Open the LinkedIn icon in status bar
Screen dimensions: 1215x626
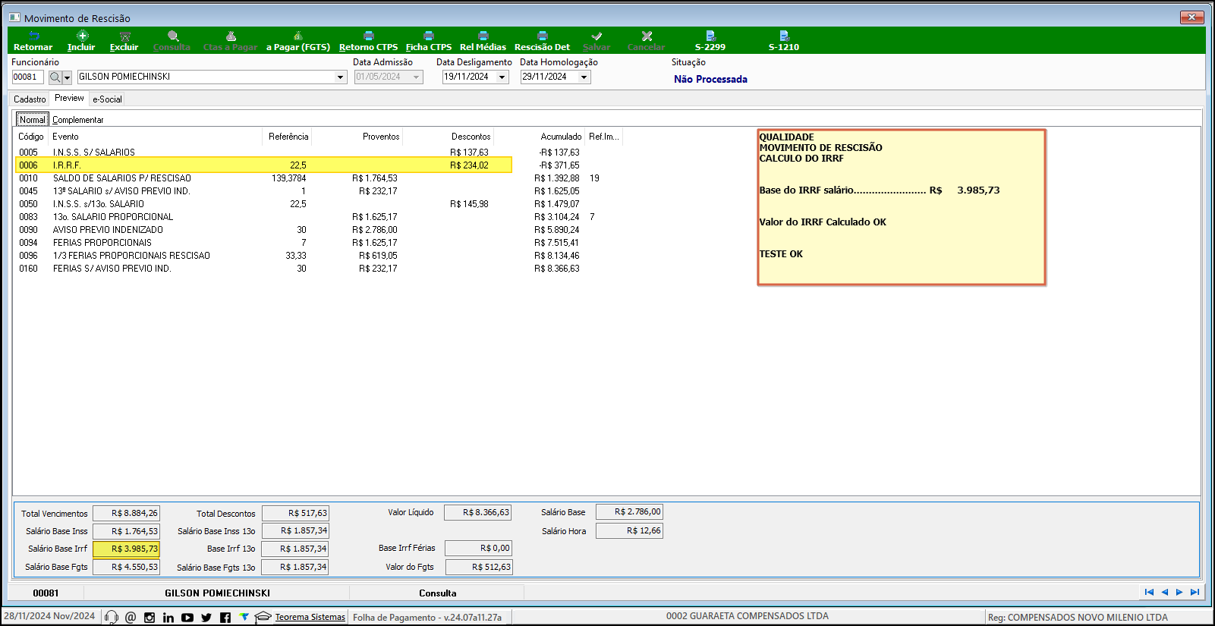168,618
